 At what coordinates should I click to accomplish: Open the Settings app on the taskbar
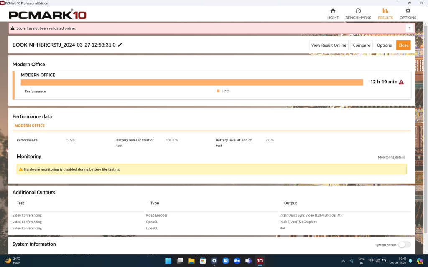(x=214, y=261)
